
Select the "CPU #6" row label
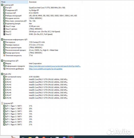8,93
